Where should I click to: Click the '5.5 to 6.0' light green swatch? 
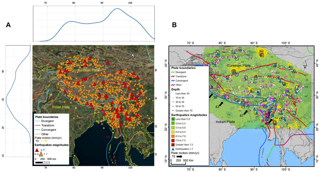click(173, 128)
